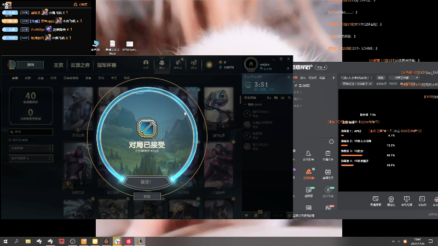Select the 皮肤 skins sub-tab
Image resolution: width=438 pixels, height=246 pixels.
click(x=28, y=78)
